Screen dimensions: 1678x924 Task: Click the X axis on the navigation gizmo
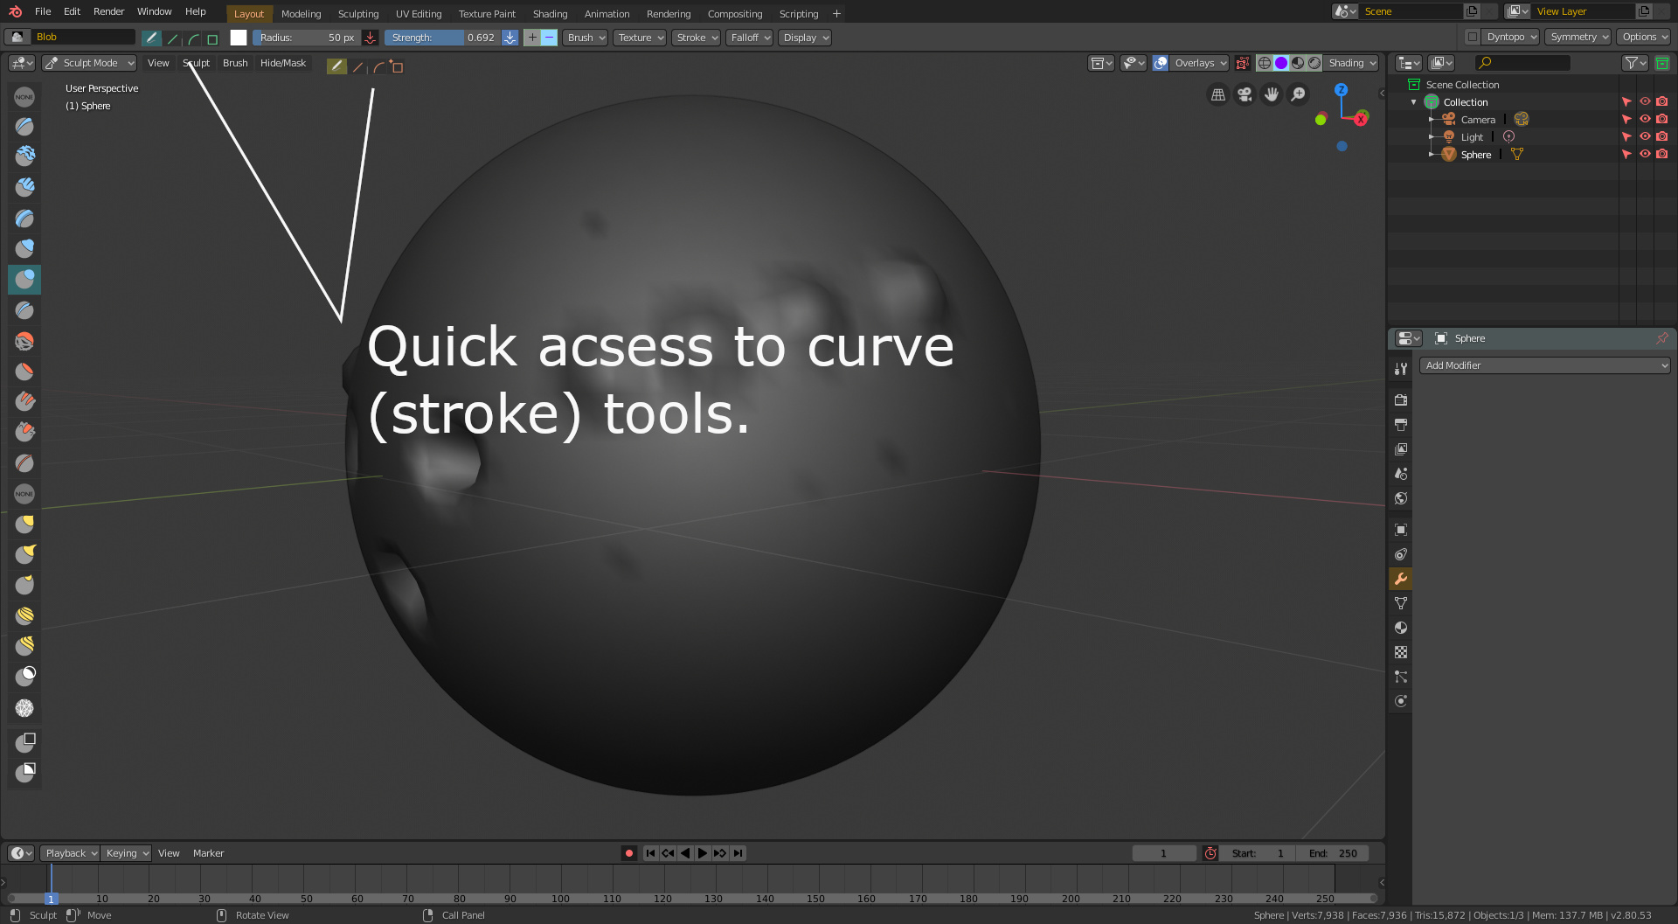tap(1361, 119)
